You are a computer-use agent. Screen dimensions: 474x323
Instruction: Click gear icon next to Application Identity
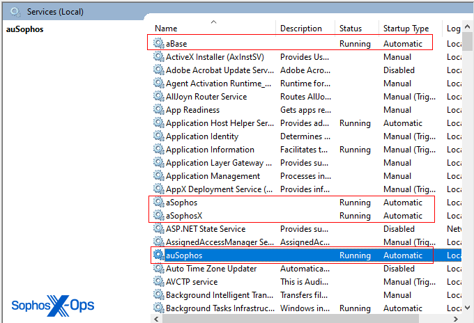point(159,136)
